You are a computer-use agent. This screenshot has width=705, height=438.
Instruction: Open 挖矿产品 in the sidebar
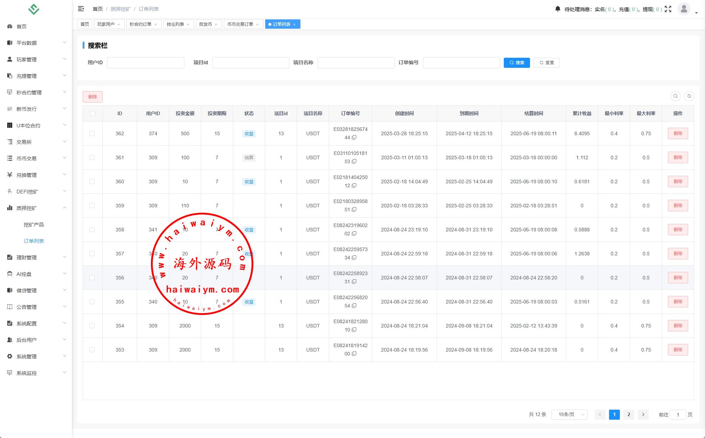[34, 225]
